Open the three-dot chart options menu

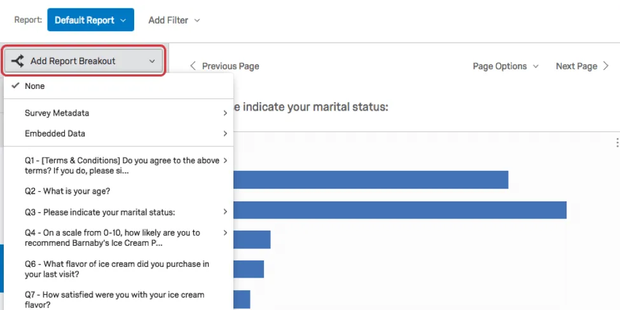pos(617,143)
